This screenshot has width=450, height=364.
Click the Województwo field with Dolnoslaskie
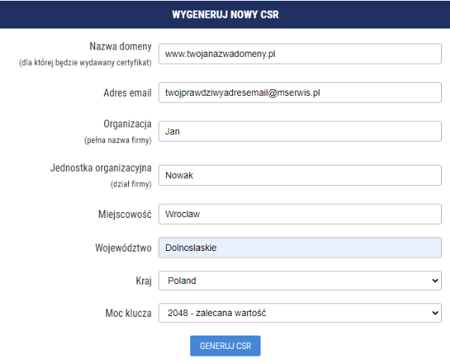(x=300, y=247)
